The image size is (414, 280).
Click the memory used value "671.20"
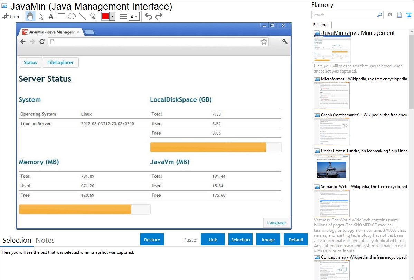(x=88, y=186)
